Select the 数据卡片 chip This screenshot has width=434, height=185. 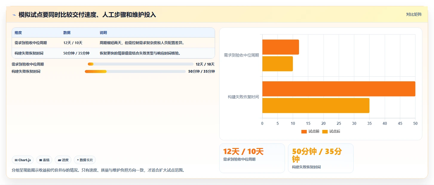coord(85,160)
